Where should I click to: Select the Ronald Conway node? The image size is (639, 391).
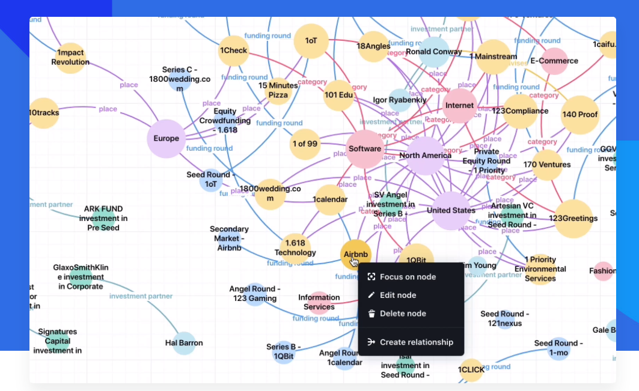point(434,52)
